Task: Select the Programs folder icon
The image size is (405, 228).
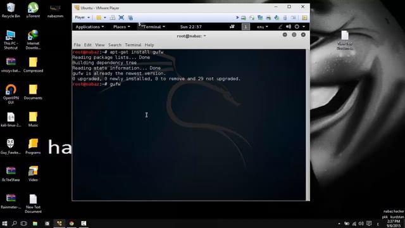Action: pyautogui.click(x=33, y=146)
